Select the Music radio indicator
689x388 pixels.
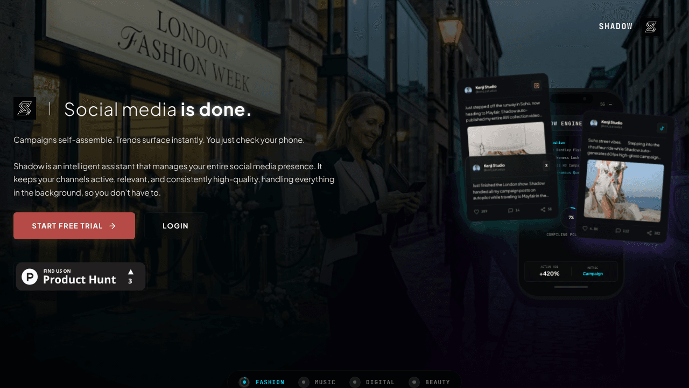pyautogui.click(x=304, y=382)
